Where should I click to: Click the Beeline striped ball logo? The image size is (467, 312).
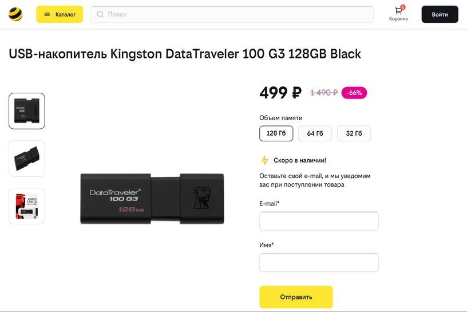click(x=15, y=14)
